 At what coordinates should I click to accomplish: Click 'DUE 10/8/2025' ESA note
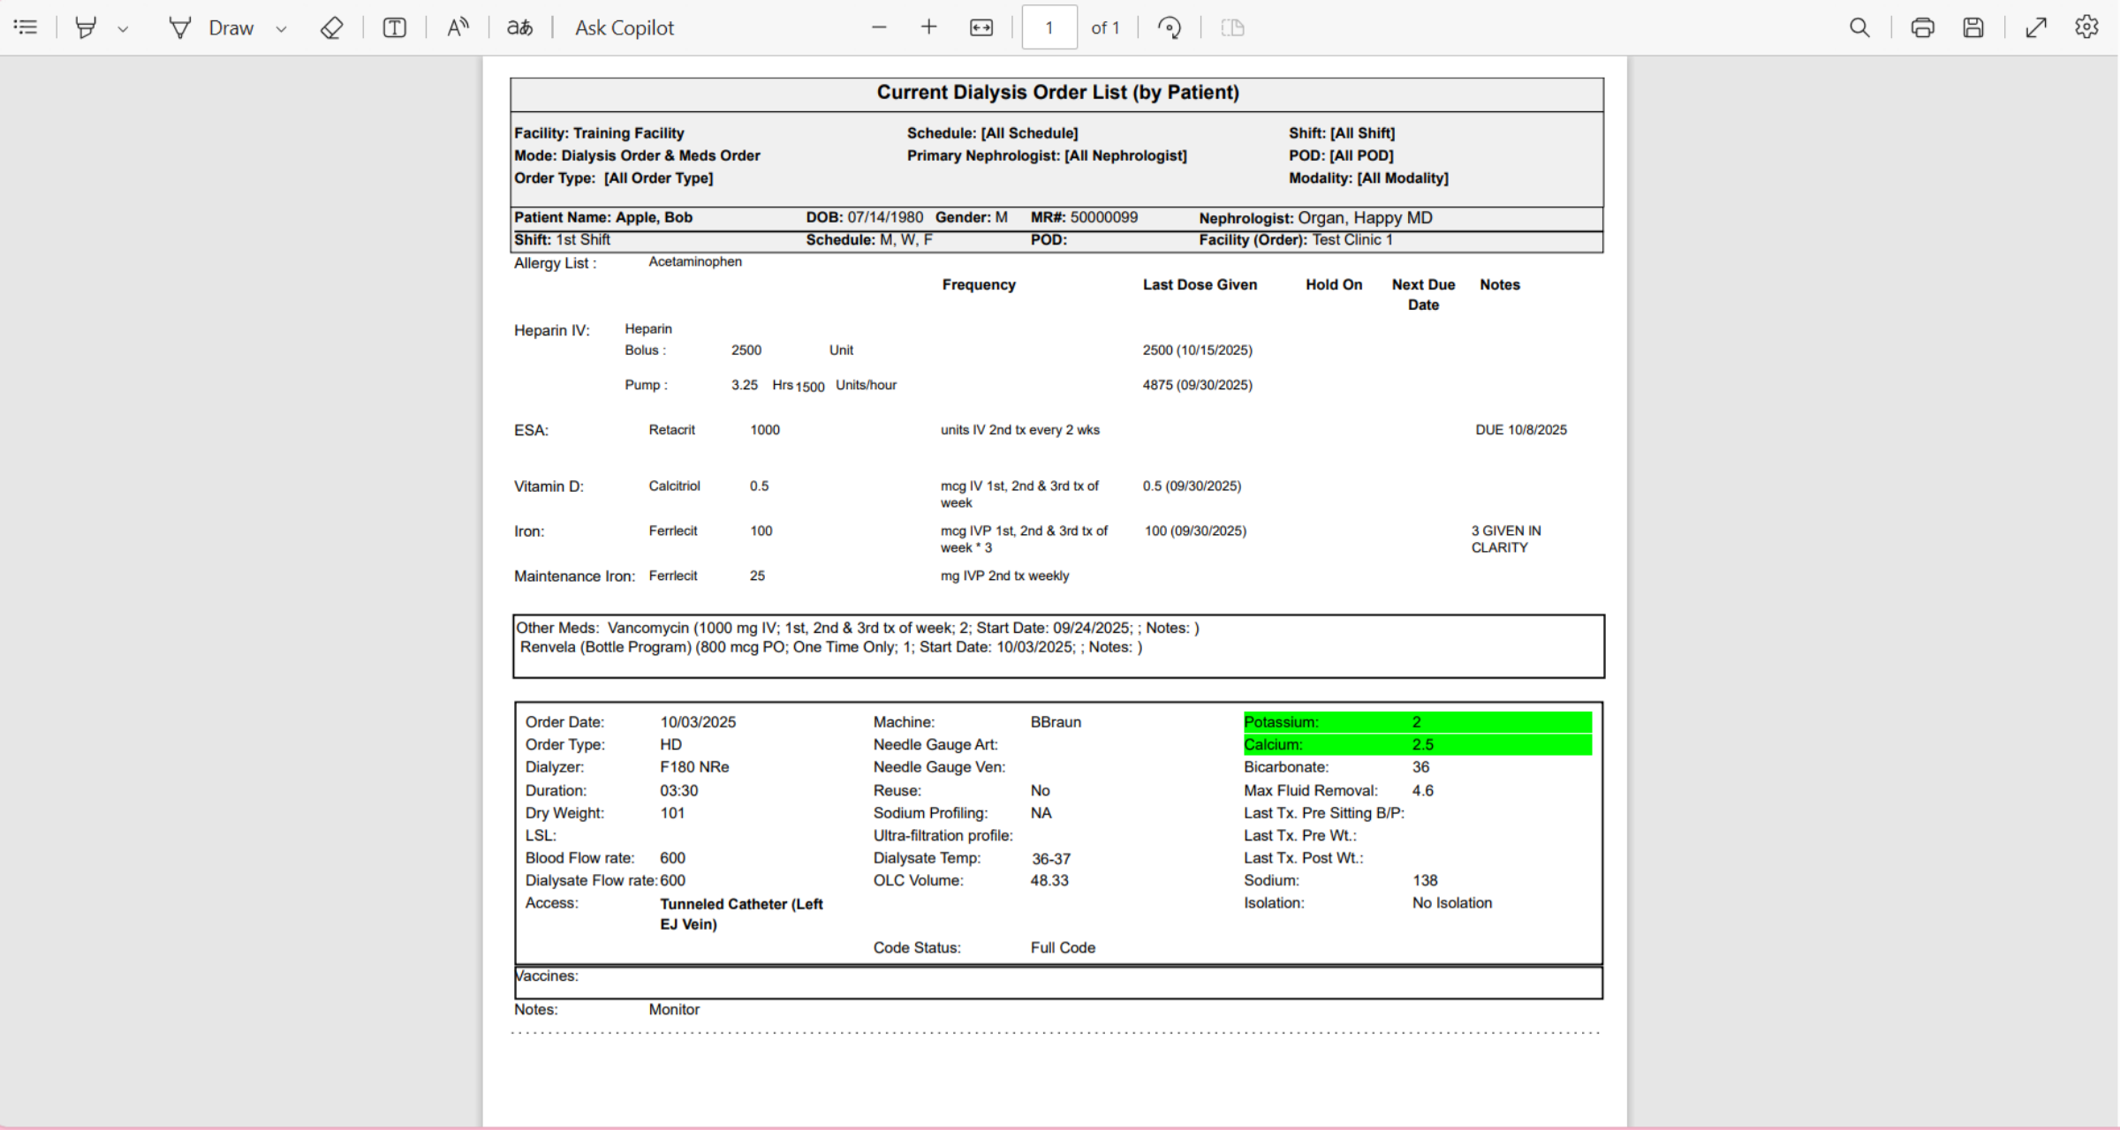pos(1521,430)
